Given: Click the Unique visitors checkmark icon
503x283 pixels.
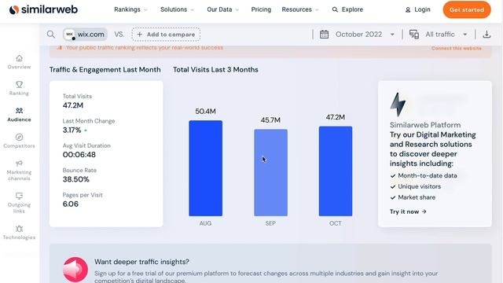Looking at the screenshot, I should click(x=393, y=187).
